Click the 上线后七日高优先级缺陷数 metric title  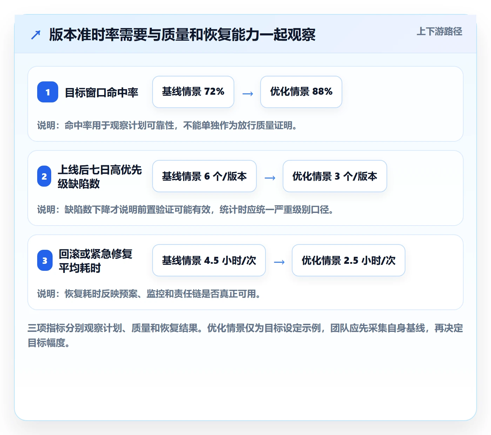100,176
